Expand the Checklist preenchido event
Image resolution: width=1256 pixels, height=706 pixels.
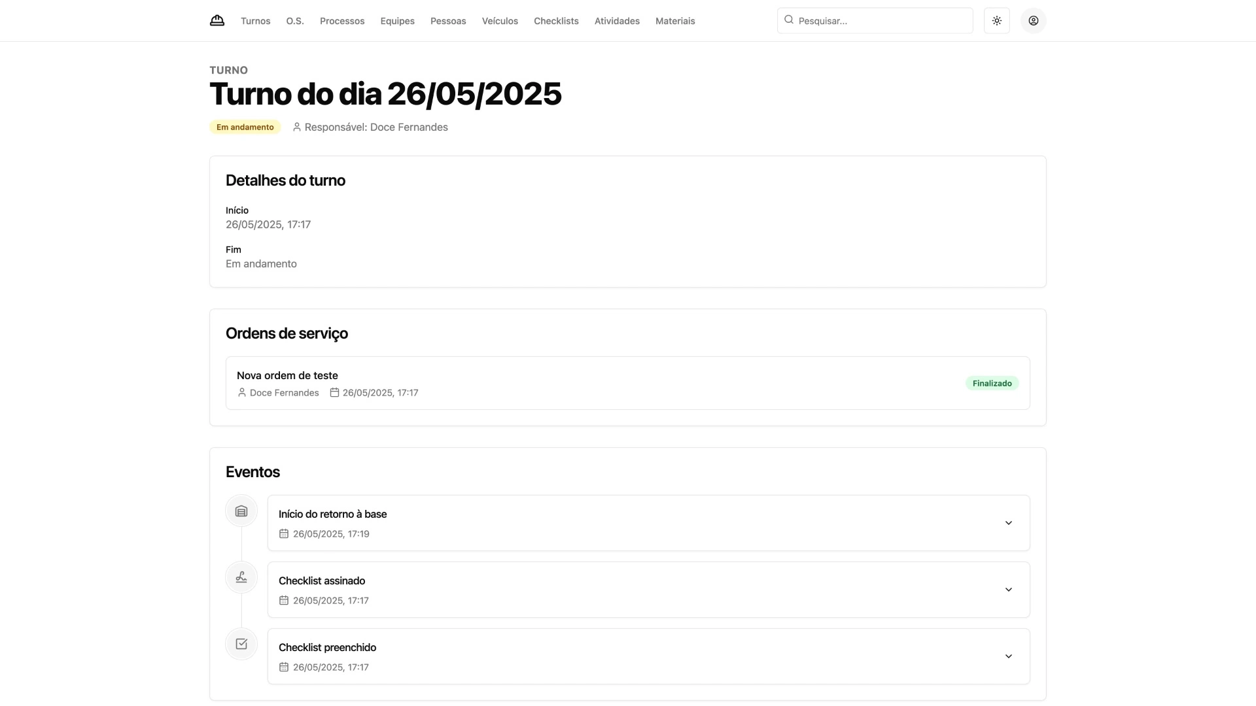(x=1008, y=656)
